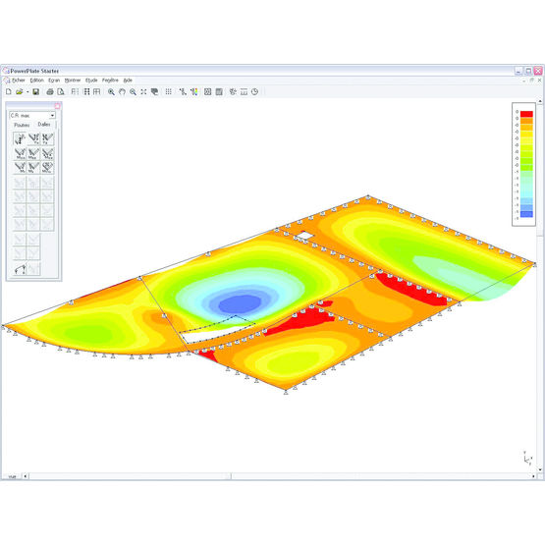Image resolution: width=545 pixels, height=545 pixels.
Task: Click the Zoom extents arrows icon
Action: point(143,91)
